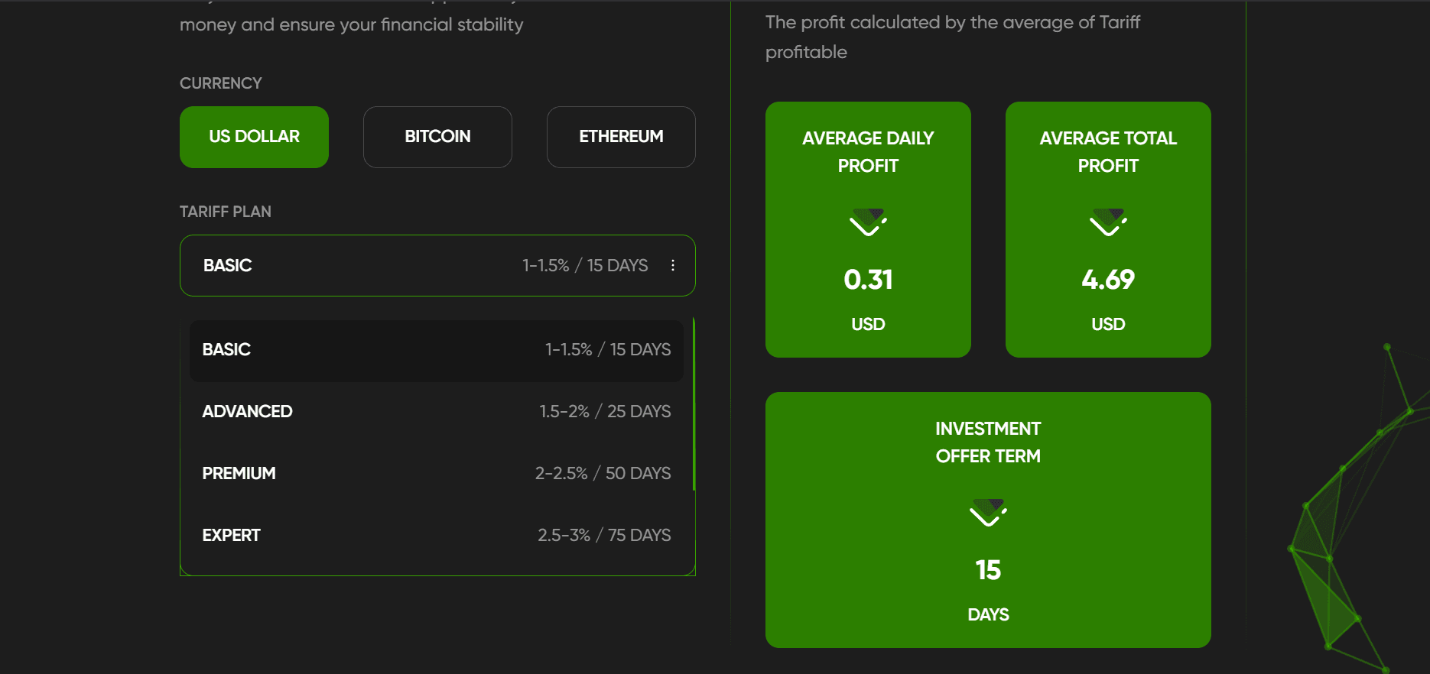Viewport: 1430px width, 674px height.
Task: Click the 0.31 daily profit value
Action: click(868, 280)
